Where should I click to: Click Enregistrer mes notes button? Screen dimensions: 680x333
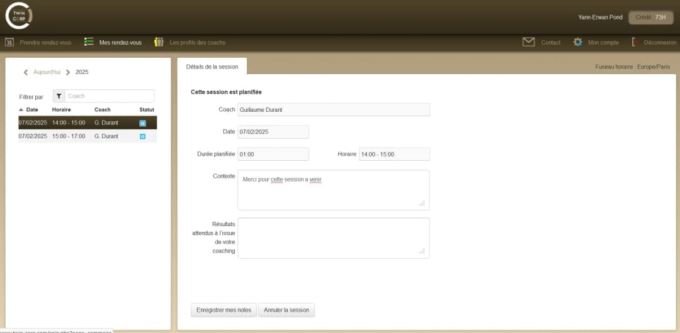(224, 310)
